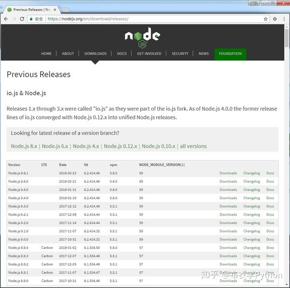Click the green security lock icon
Viewport: 290px width, 288px height.
pyautogui.click(x=31, y=19)
